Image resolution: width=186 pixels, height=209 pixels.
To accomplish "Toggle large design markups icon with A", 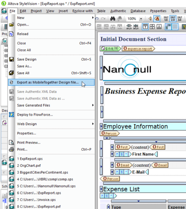I will pos(157,19).
